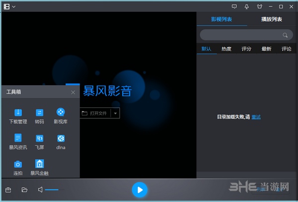Start the Feiping screen casting tool (飞屏)
Screen dimensions: 298x202
click(x=40, y=142)
